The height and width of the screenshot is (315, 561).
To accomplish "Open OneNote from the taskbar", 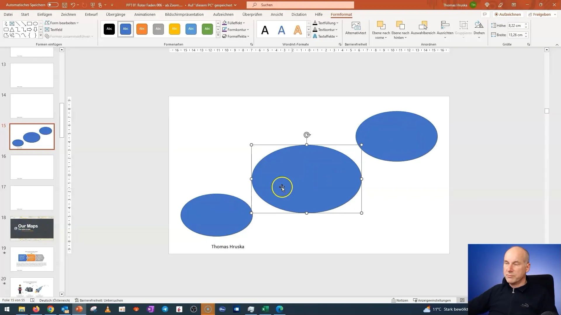I will coord(150,309).
